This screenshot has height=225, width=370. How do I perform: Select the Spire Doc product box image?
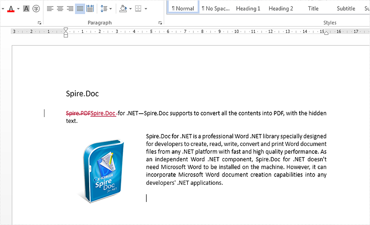102,171
